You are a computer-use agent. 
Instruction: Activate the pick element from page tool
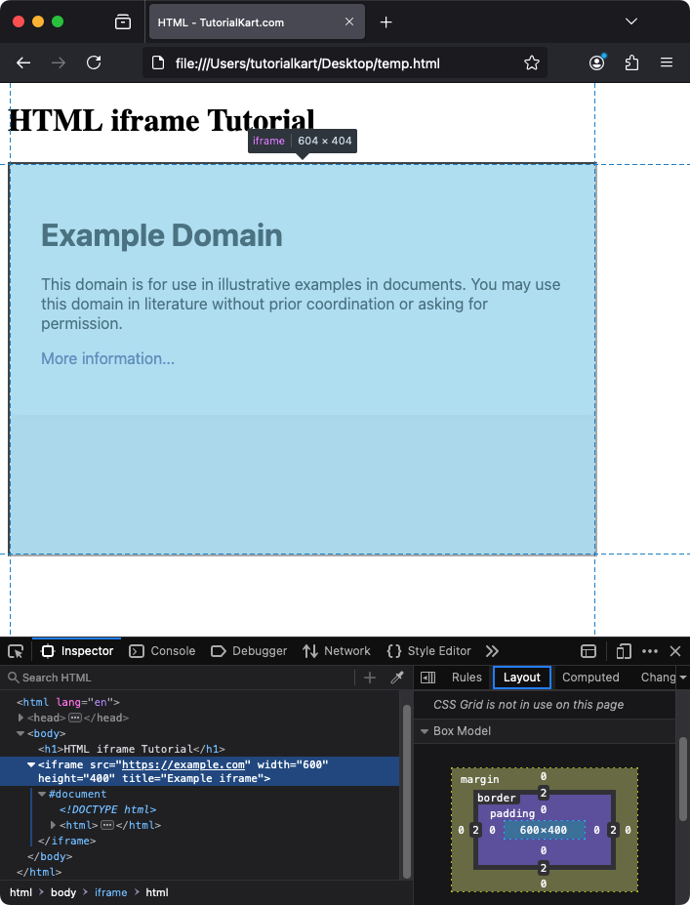(x=16, y=651)
